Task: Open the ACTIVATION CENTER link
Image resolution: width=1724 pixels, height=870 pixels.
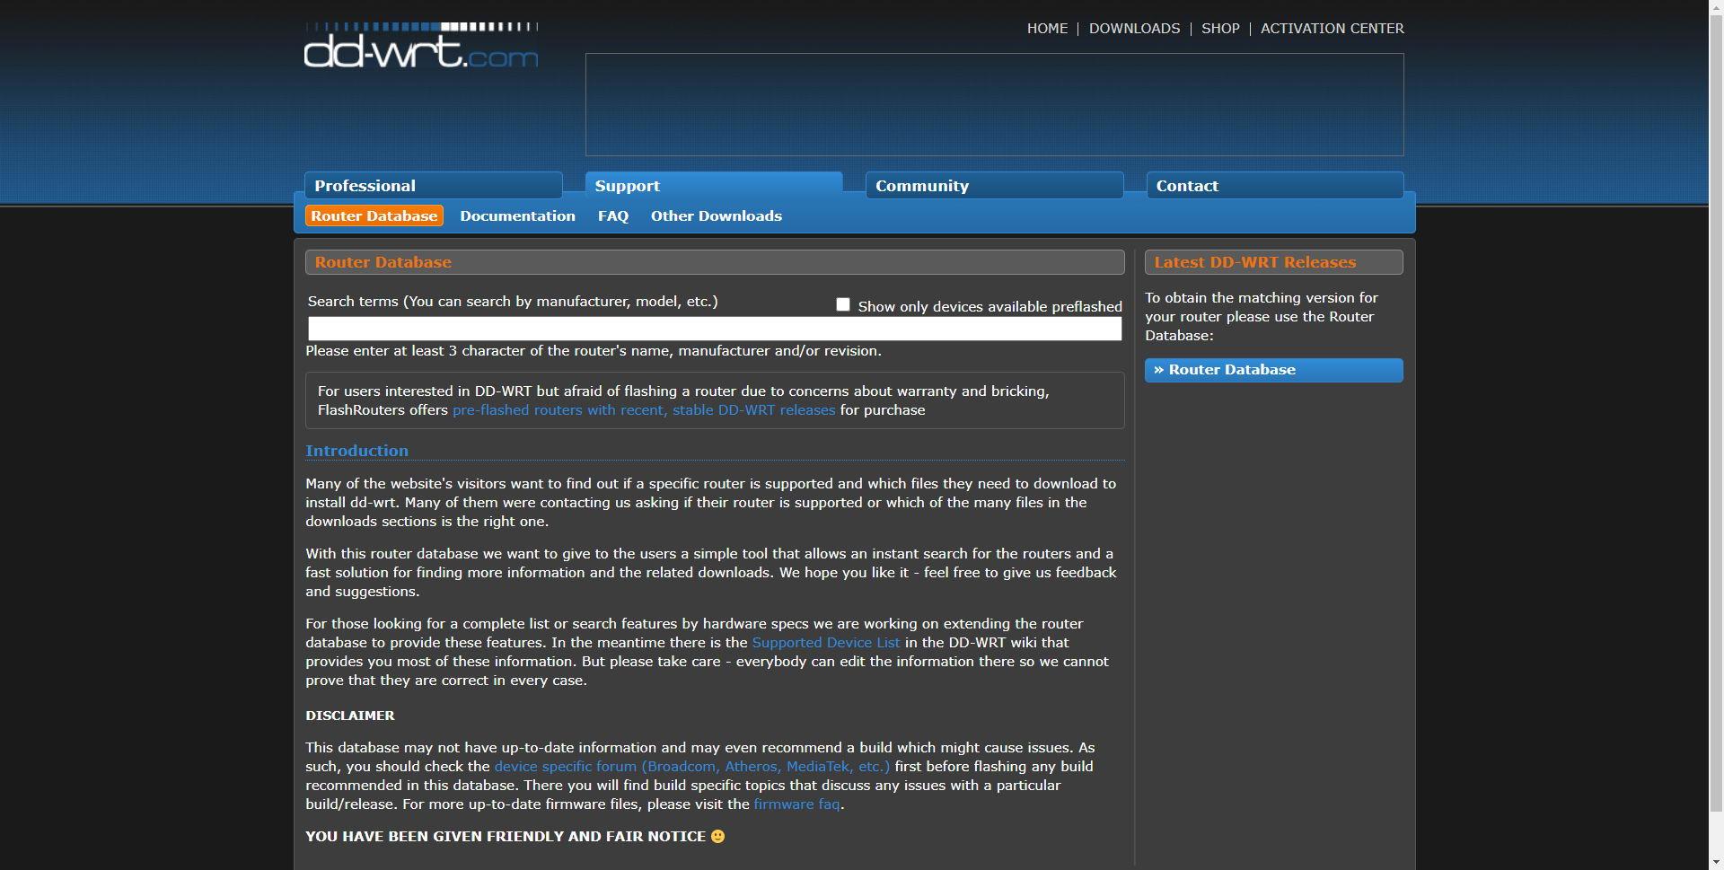Action: [1332, 29]
